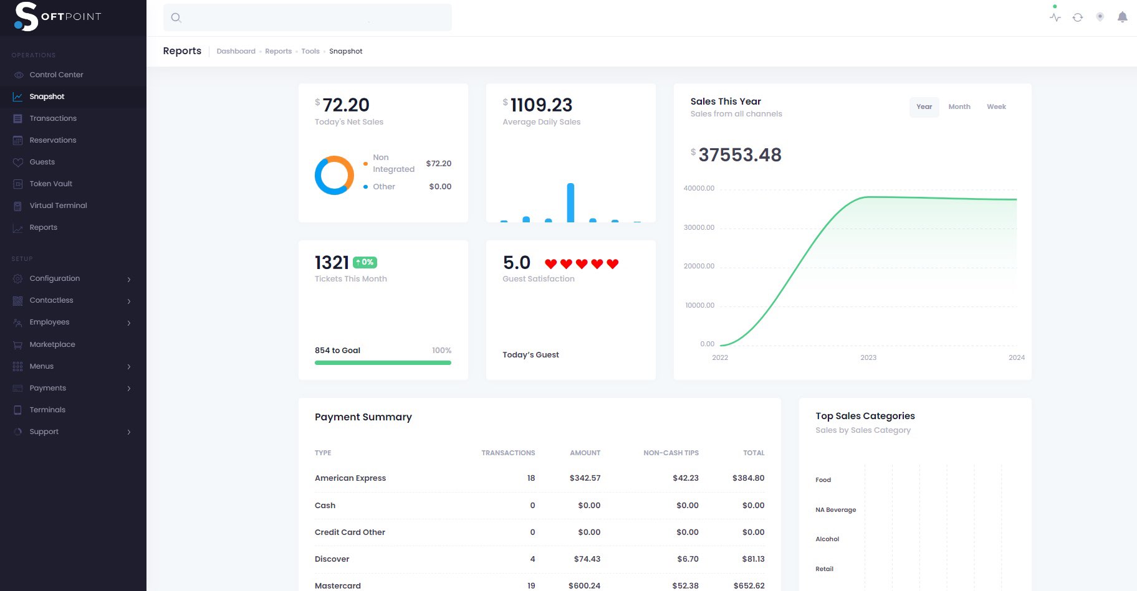
Task: Click the Contactless QR icon
Action: pyautogui.click(x=18, y=300)
